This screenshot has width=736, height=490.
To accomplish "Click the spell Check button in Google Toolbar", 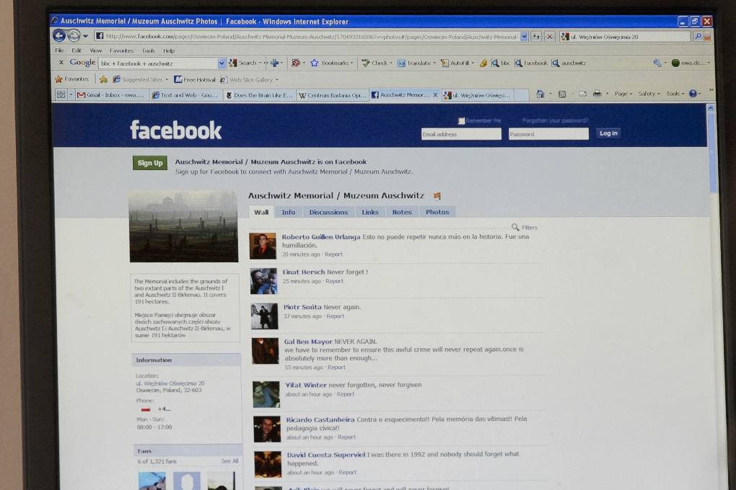I will click(x=374, y=63).
